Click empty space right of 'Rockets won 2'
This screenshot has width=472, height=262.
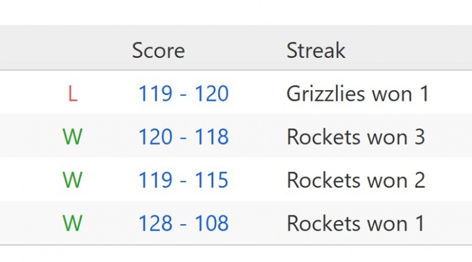450,180
